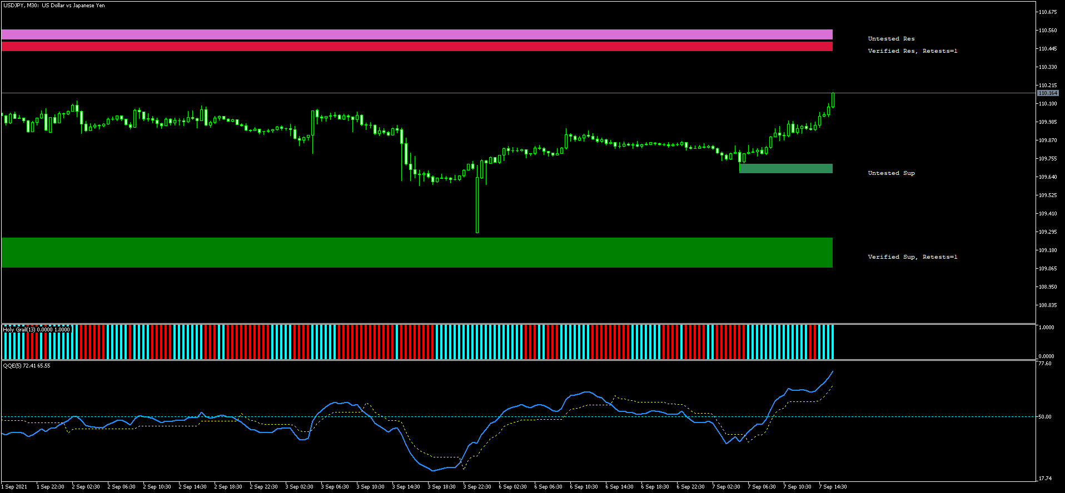This screenshot has width=1065, height=493.
Task: Select the red verified resistance zone
Action: point(417,46)
